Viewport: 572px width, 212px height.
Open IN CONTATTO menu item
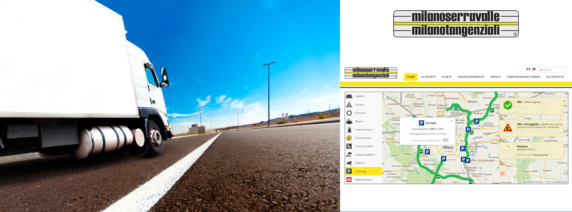point(555,77)
